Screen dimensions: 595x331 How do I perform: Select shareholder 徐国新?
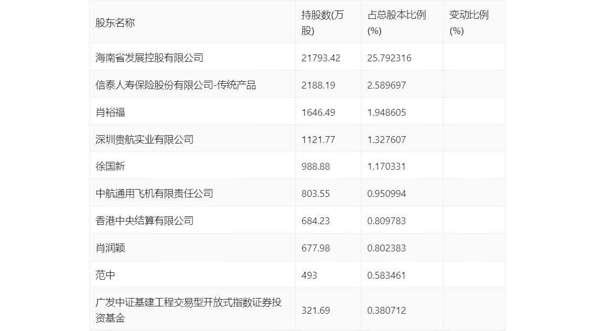pos(110,166)
